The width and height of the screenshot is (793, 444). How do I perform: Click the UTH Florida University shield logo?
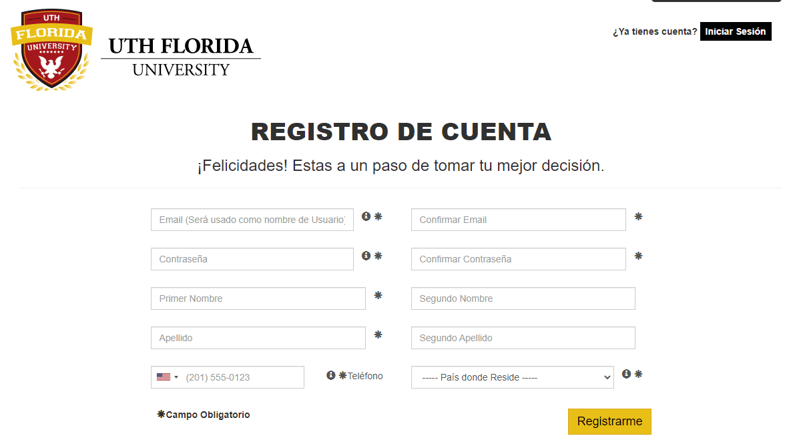coord(51,49)
